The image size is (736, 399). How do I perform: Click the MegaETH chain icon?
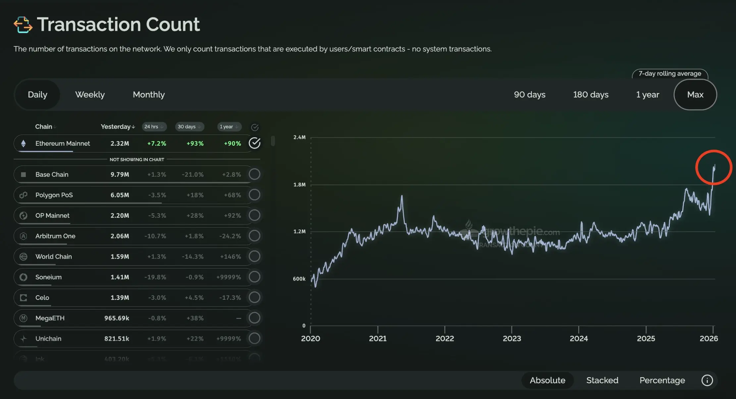click(24, 318)
